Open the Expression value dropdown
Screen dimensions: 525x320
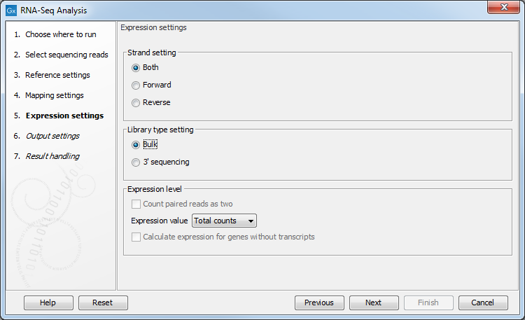[x=225, y=221]
